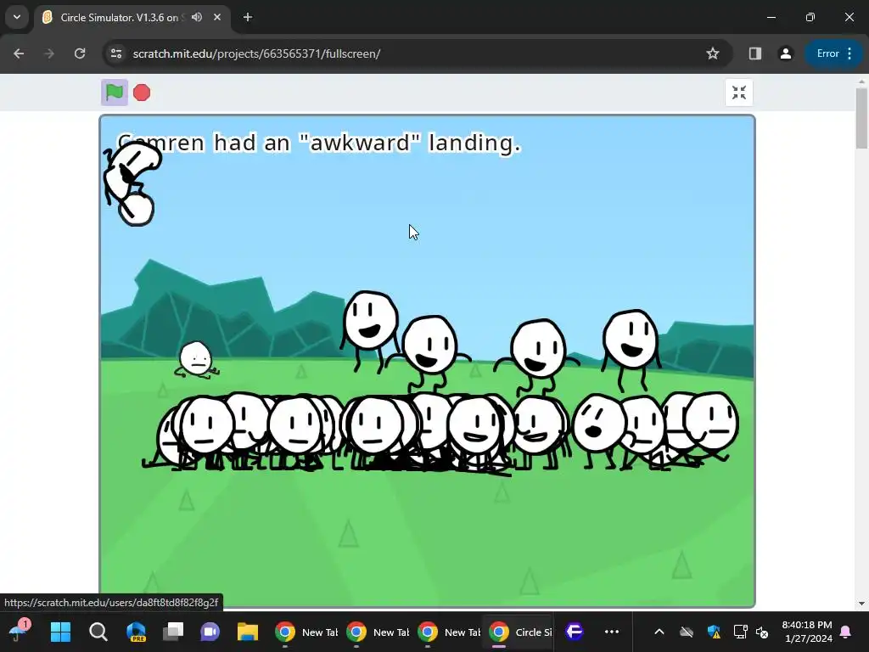
Task: Open the cloud sync tray icon
Action: point(687,632)
